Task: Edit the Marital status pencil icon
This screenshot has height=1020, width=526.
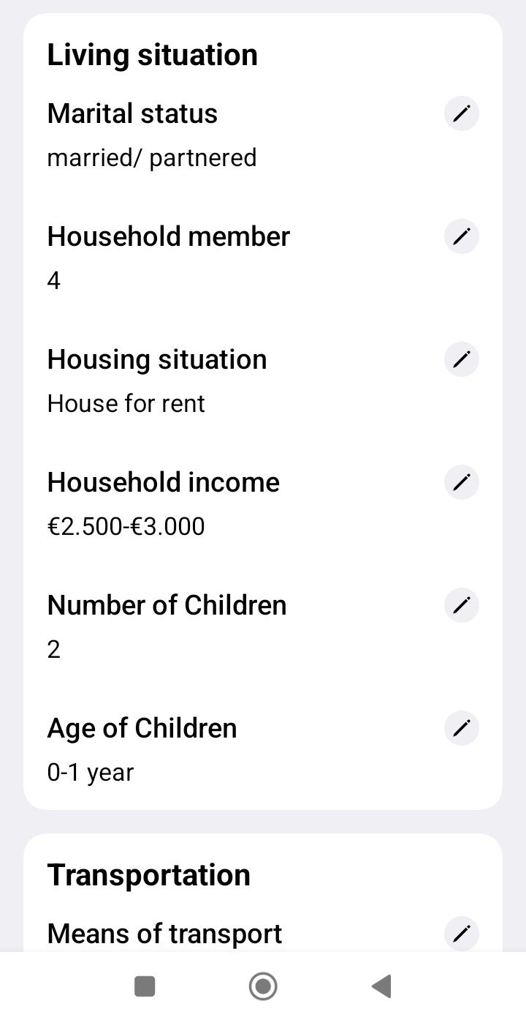Action: click(x=461, y=113)
